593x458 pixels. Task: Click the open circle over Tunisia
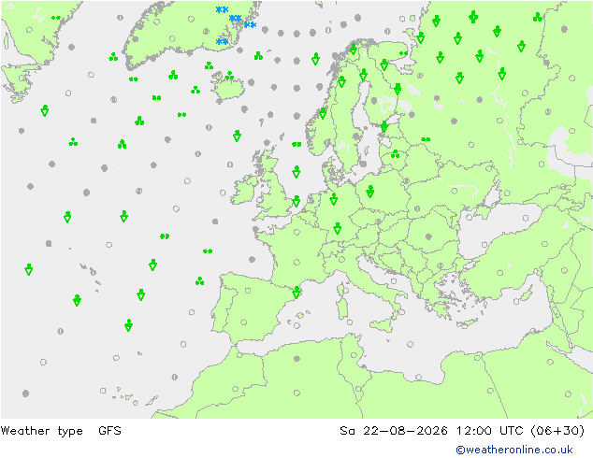[354, 355]
